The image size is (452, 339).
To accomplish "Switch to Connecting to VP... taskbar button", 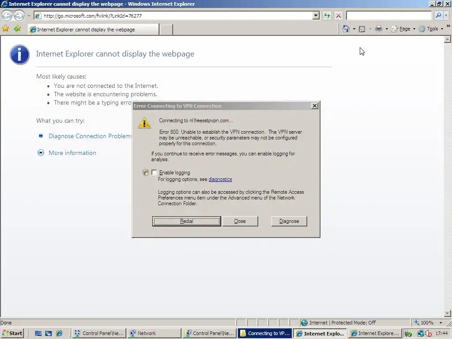I will click(x=265, y=333).
